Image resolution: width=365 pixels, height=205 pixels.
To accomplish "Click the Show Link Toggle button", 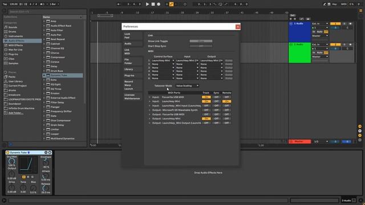I will tap(201, 41).
